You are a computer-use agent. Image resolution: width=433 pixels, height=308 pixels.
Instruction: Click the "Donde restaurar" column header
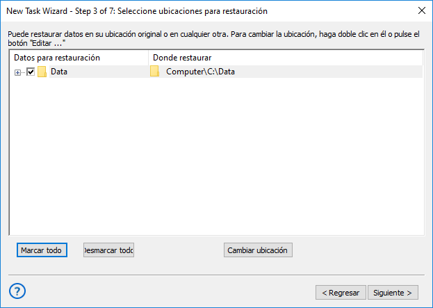[182, 57]
